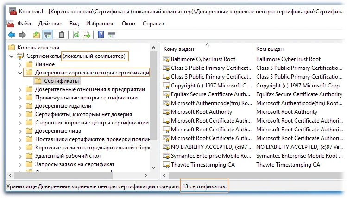Click the Корень консоли folder icon
The image size is (347, 198).
(x=12, y=48)
